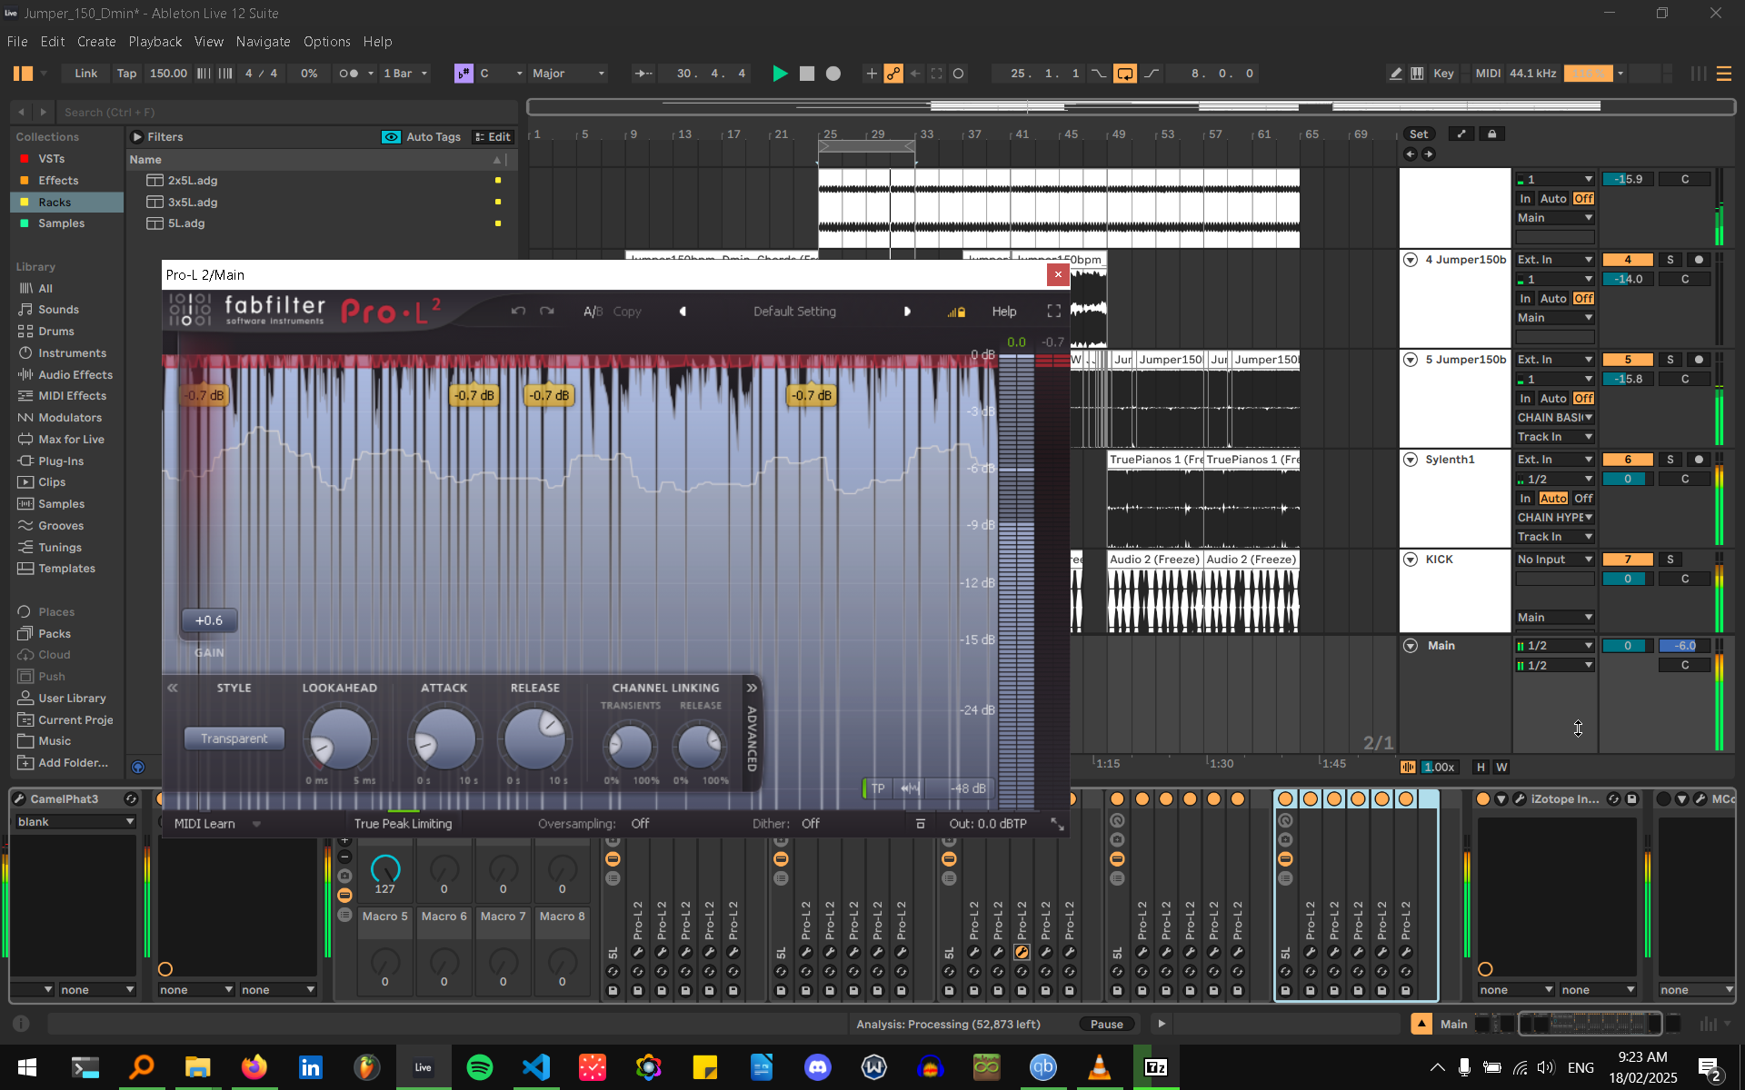Click the Advanced panel arrow on Pro-L 2
Viewport: 1745px width, 1090px height.
point(750,689)
